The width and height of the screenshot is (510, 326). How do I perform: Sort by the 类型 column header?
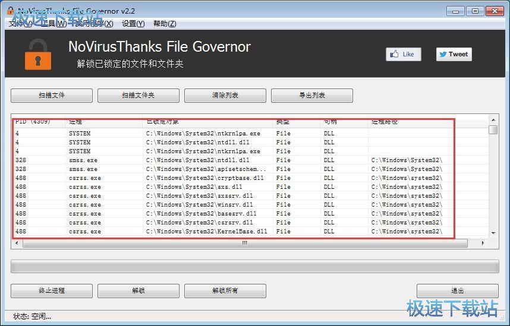[x=296, y=122]
